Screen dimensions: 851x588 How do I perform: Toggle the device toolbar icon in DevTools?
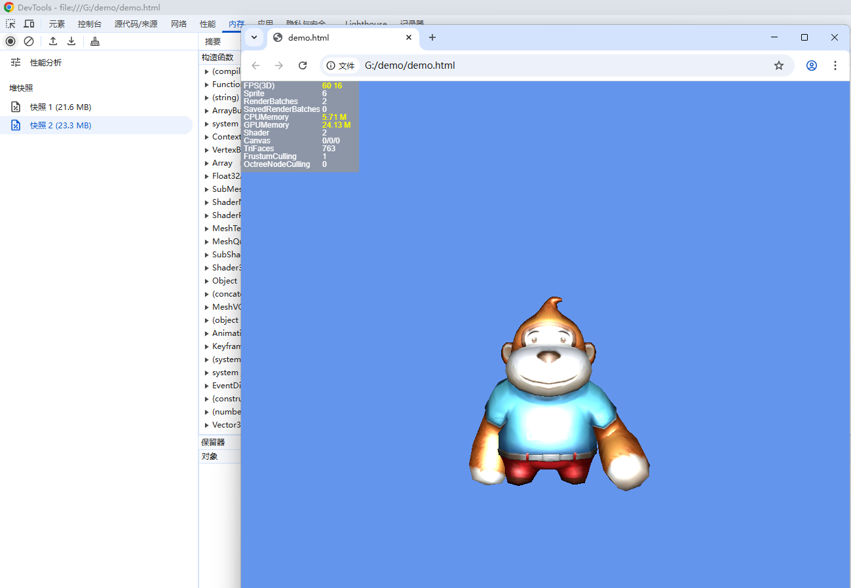pyautogui.click(x=29, y=24)
